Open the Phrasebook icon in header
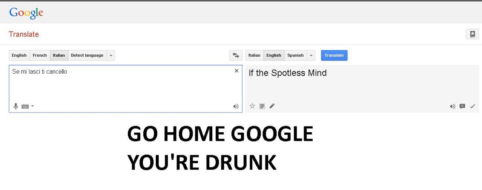Screen dimensions: 482x190 pos(472,34)
